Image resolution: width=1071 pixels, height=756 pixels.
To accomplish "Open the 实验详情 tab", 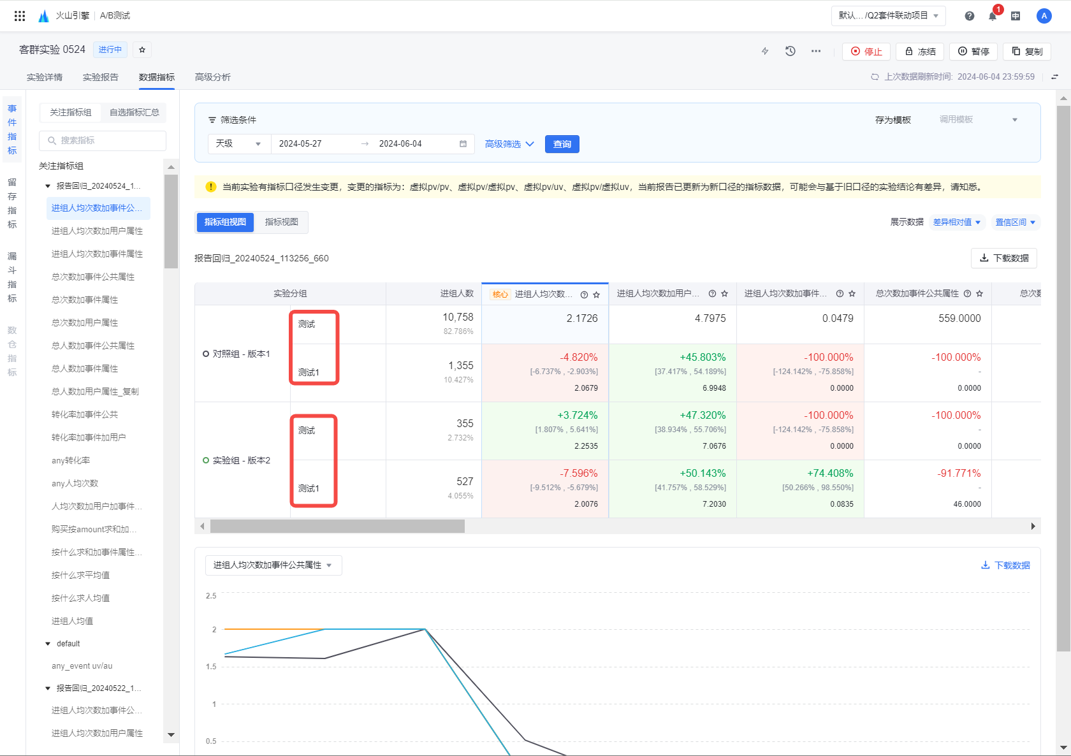I will click(x=45, y=77).
